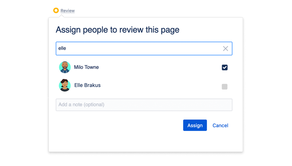The image size is (292, 166).
Task: Clear the search text with X icon
Action: pyautogui.click(x=226, y=49)
